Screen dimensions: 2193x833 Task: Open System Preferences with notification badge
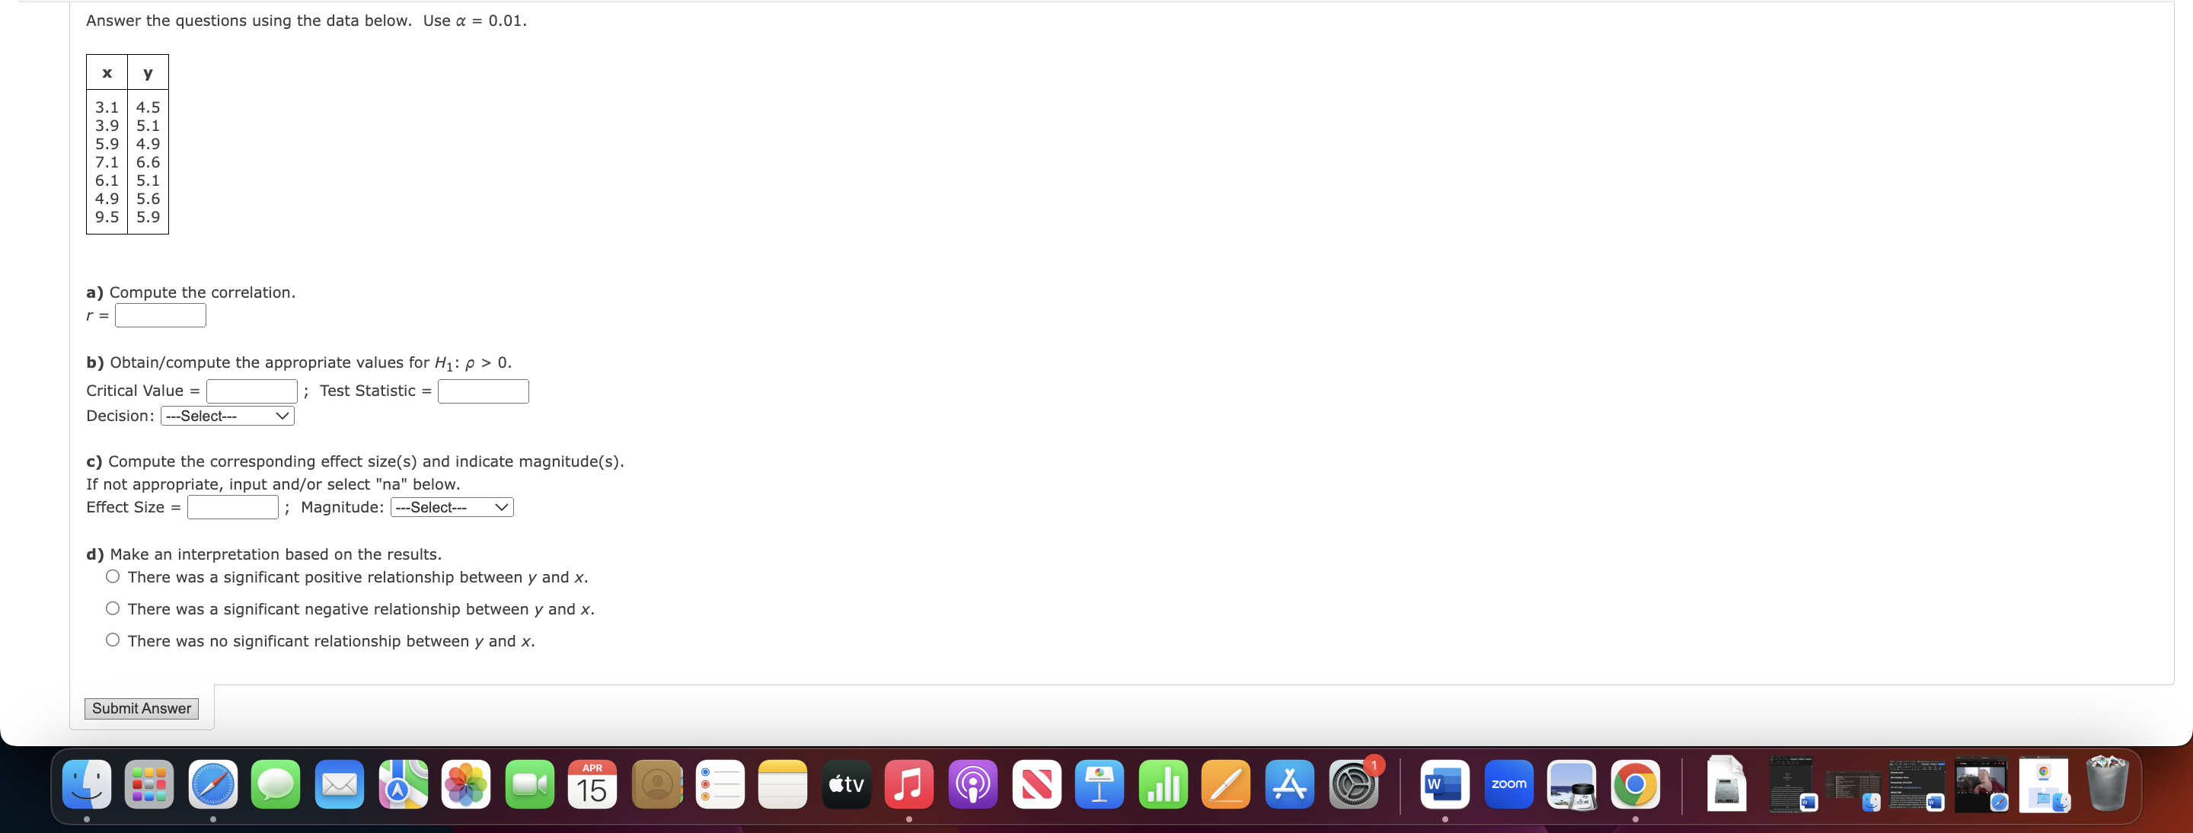pyautogui.click(x=1354, y=784)
